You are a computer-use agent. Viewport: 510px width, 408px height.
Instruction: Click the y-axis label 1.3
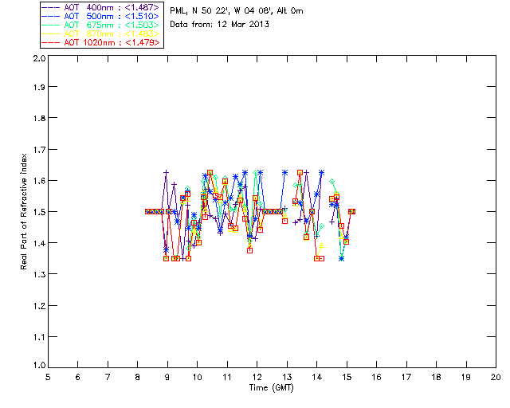[39, 274]
